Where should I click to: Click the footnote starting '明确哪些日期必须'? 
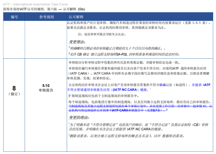coord(117,48)
